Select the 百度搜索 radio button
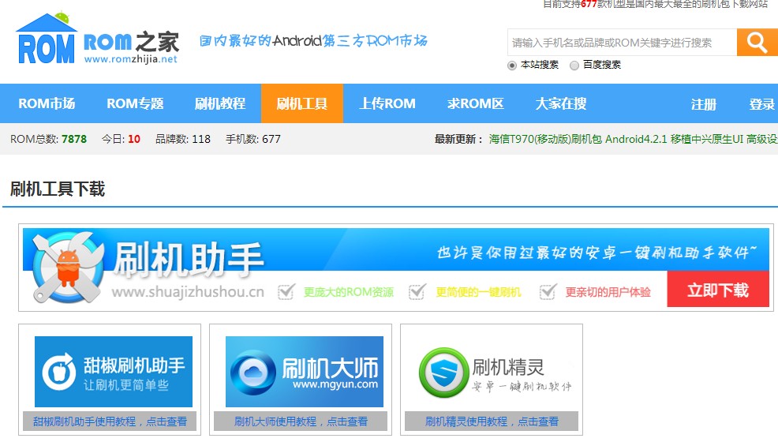The height and width of the screenshot is (442, 778). [x=574, y=66]
